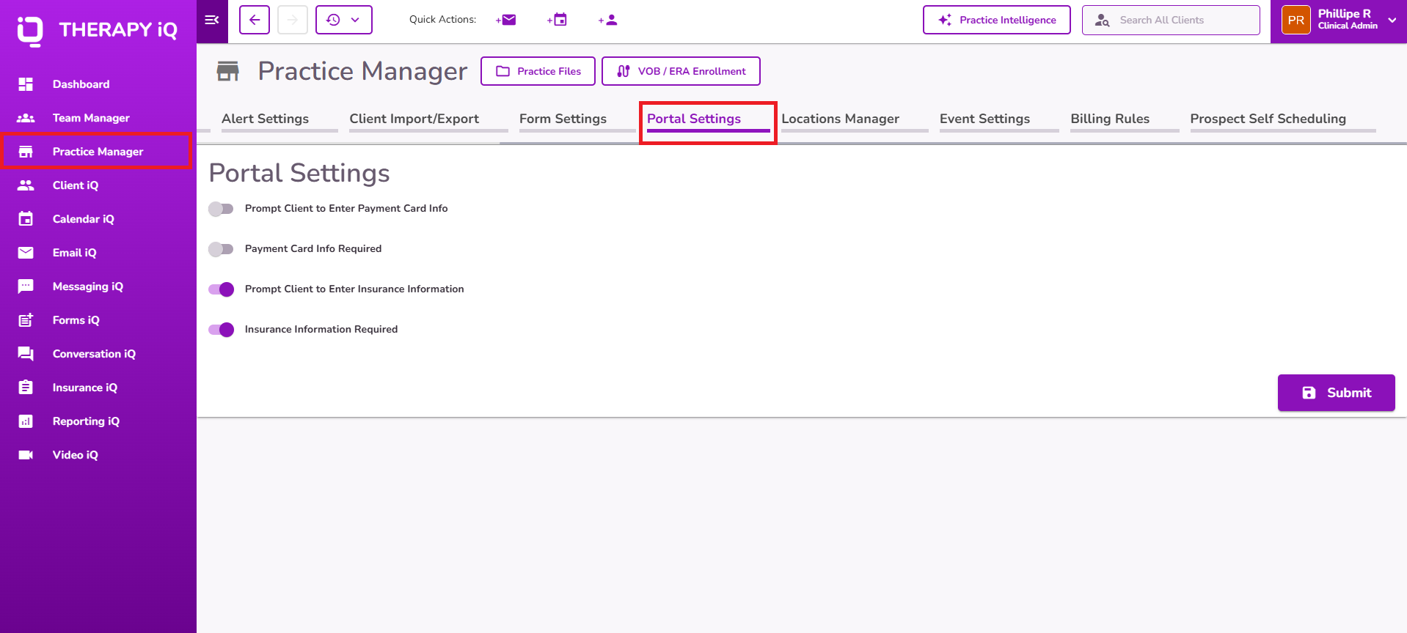Open Practice Intelligence
This screenshot has width=1407, height=633.
[997, 20]
